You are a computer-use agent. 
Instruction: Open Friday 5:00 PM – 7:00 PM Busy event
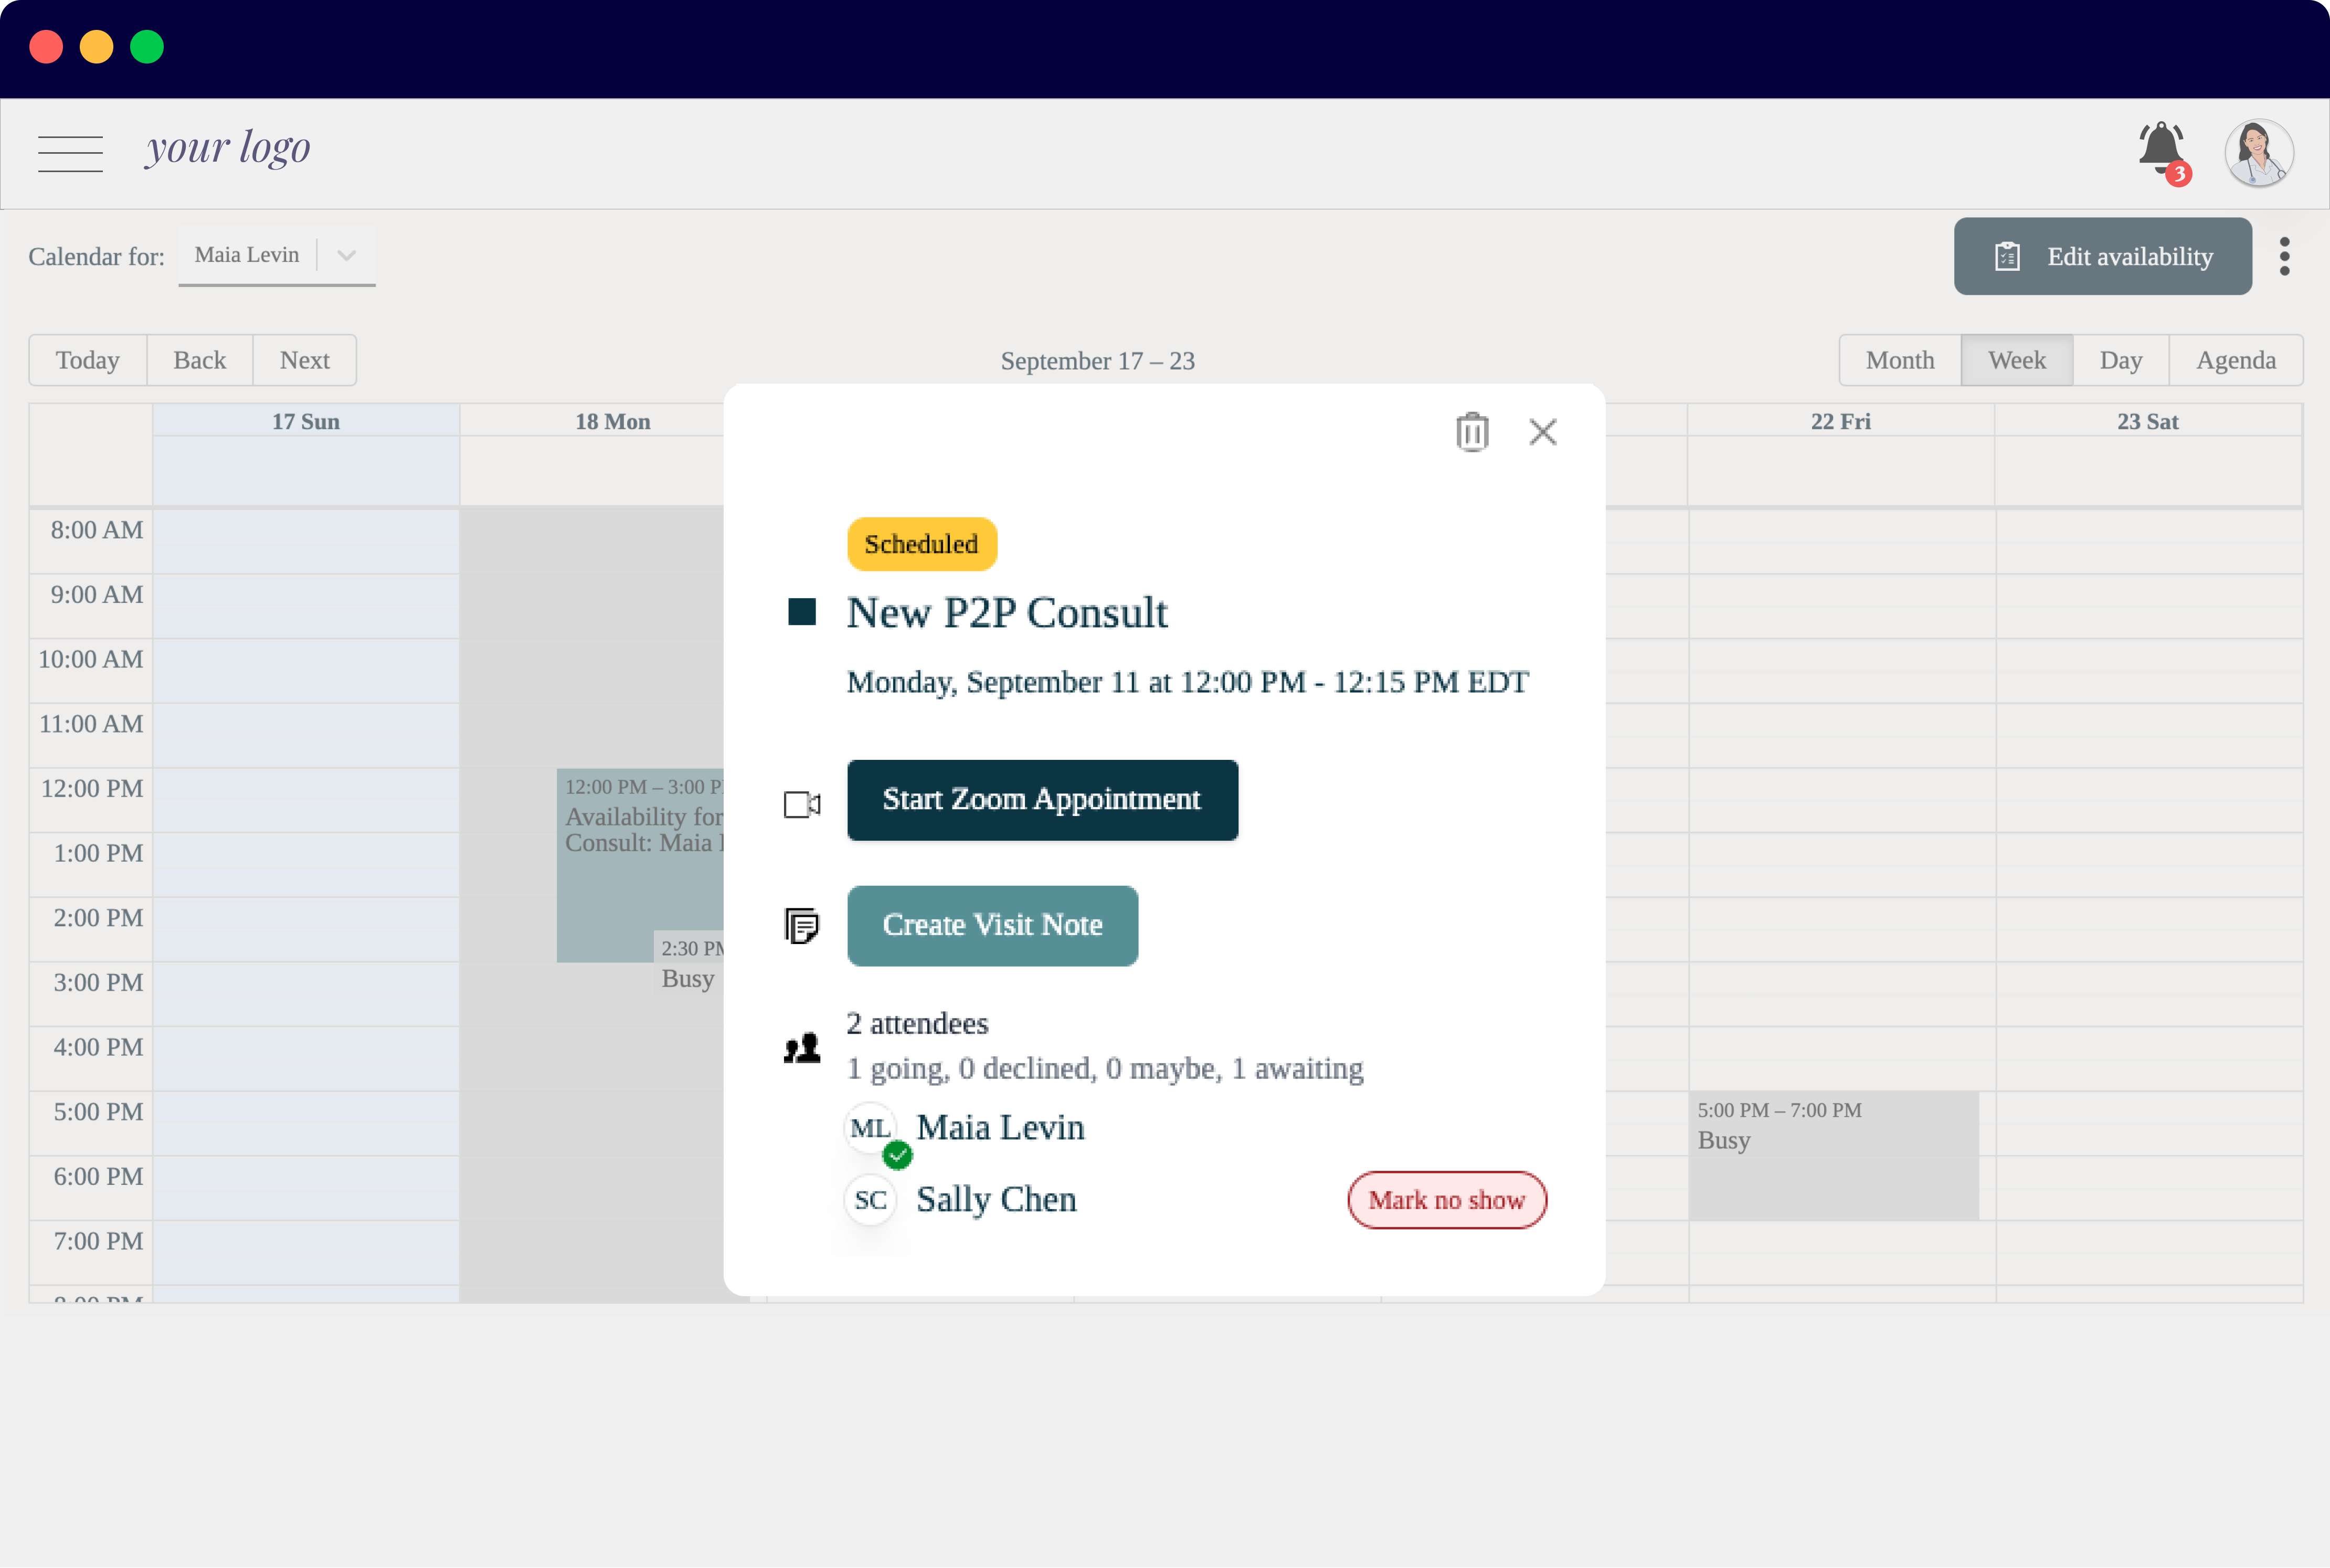[x=1833, y=1156]
